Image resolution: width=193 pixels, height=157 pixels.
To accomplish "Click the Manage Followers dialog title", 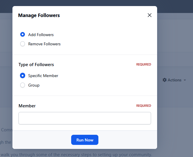I will tap(39, 15).
